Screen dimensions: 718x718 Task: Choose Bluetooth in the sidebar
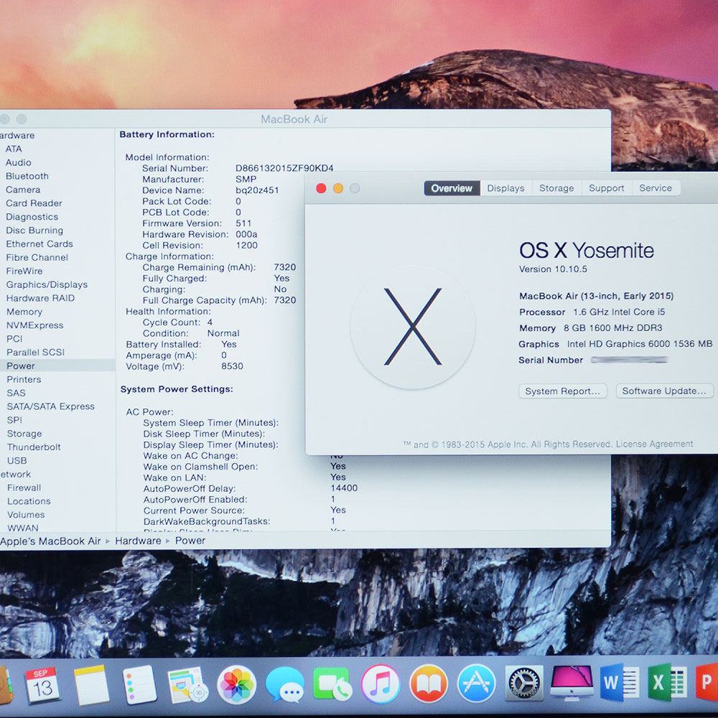click(x=27, y=177)
